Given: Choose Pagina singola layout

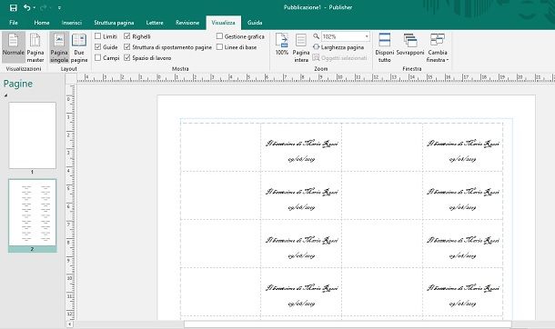Looking at the screenshot, I should [x=59, y=47].
